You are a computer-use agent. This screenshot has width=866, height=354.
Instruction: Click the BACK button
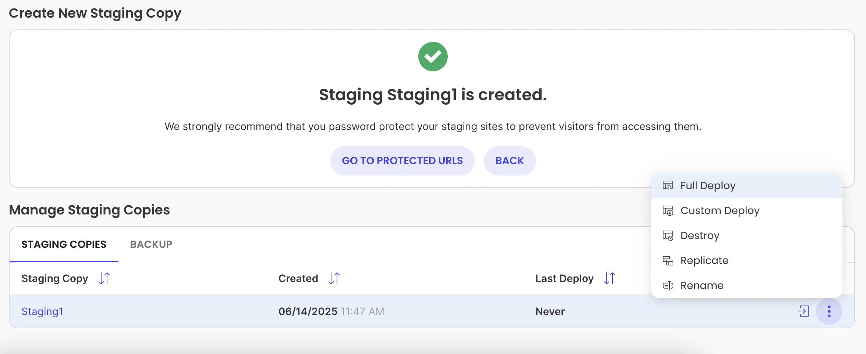[x=510, y=161]
